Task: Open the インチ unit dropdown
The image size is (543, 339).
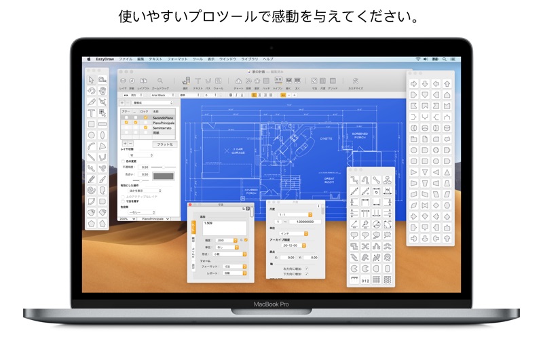Action: pos(294,233)
